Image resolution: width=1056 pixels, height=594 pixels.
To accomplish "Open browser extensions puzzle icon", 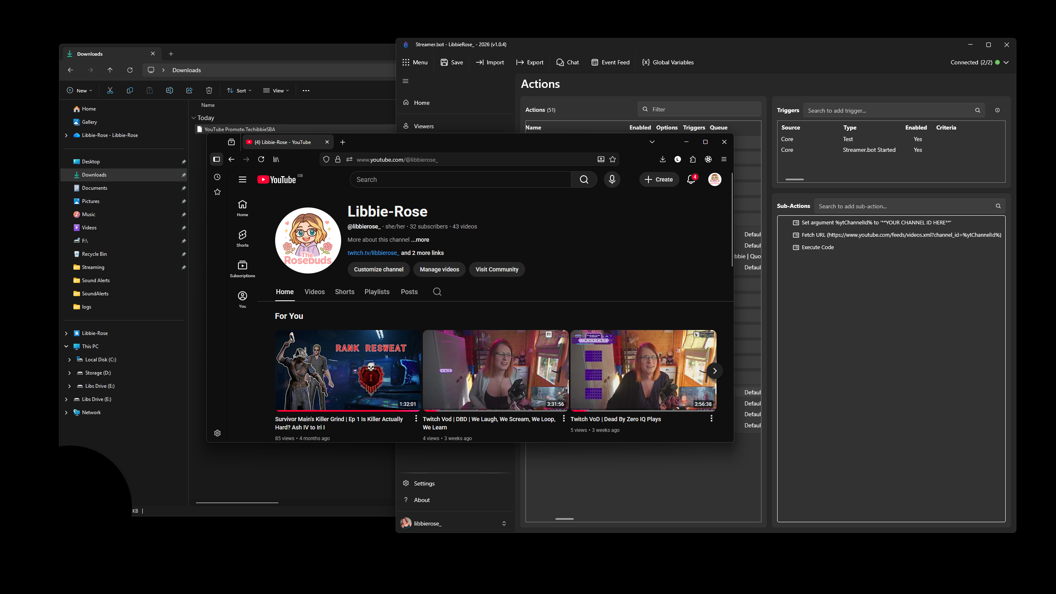I will (x=693, y=159).
